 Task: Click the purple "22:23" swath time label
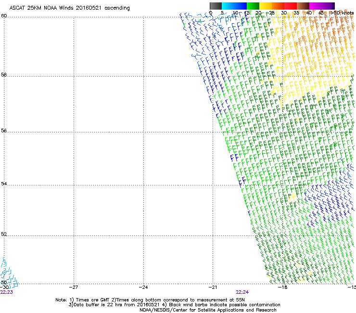click(7, 292)
